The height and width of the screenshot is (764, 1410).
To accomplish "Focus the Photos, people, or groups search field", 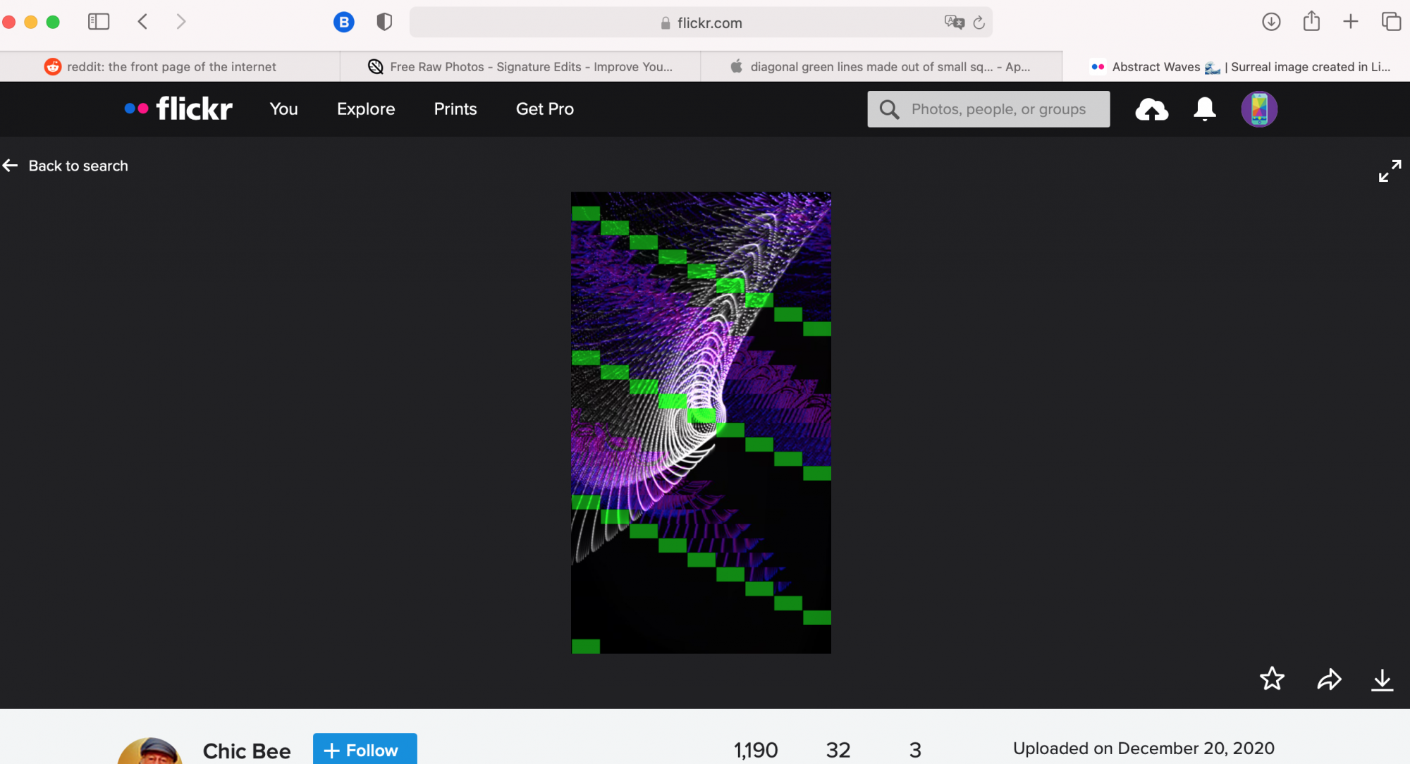I will coord(998,109).
